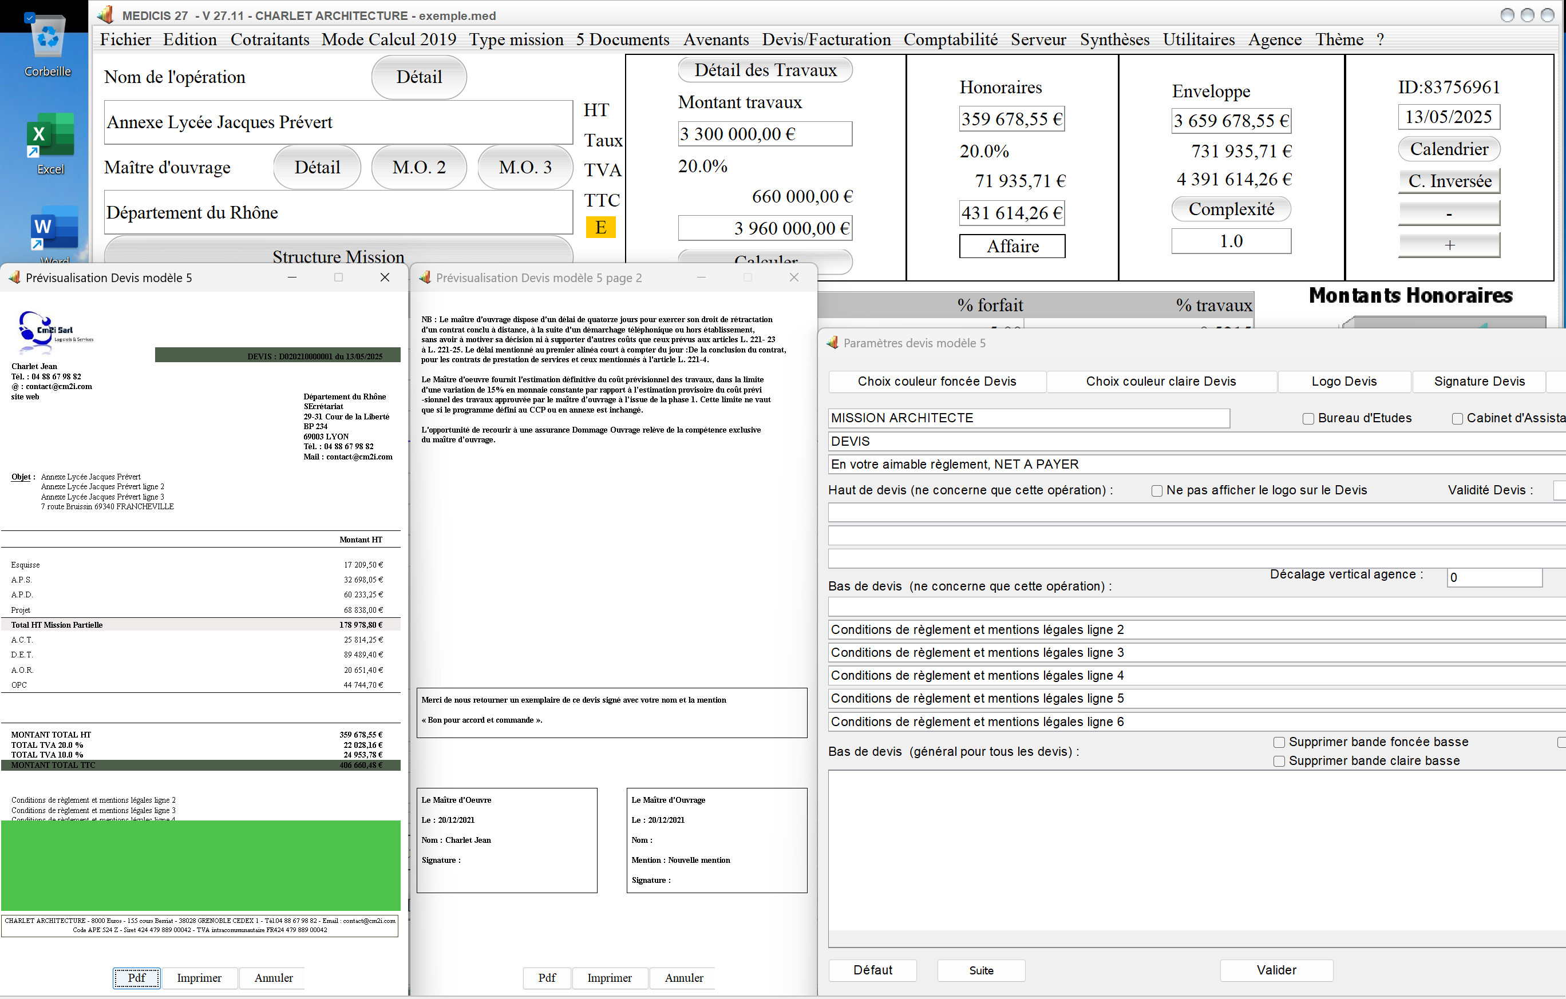Click the minus button under C. Inversée
Image resolution: width=1566 pixels, height=999 pixels.
coord(1449,212)
